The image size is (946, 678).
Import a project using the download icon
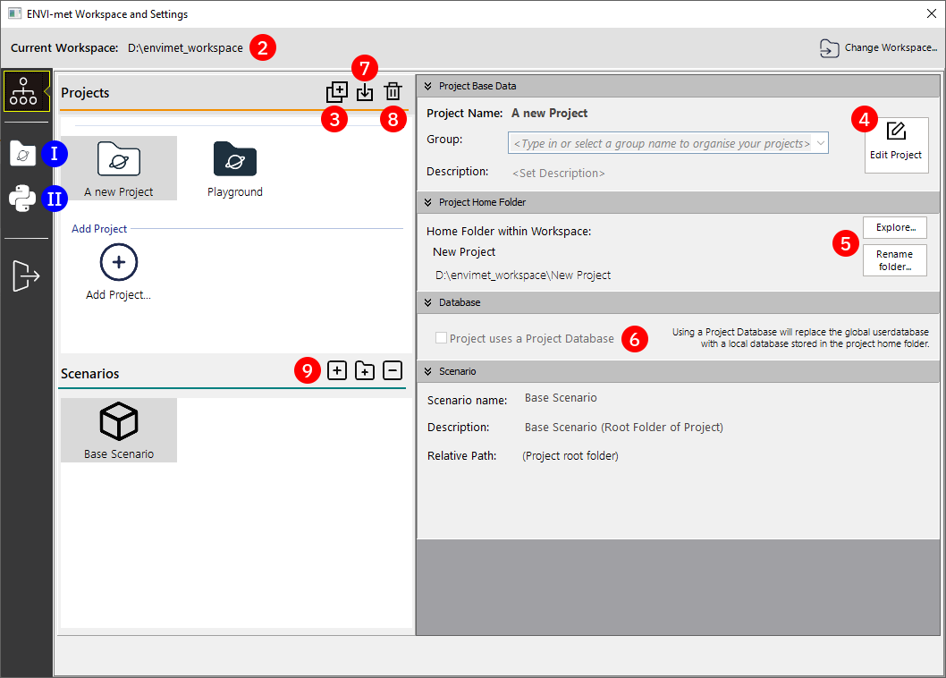[365, 92]
